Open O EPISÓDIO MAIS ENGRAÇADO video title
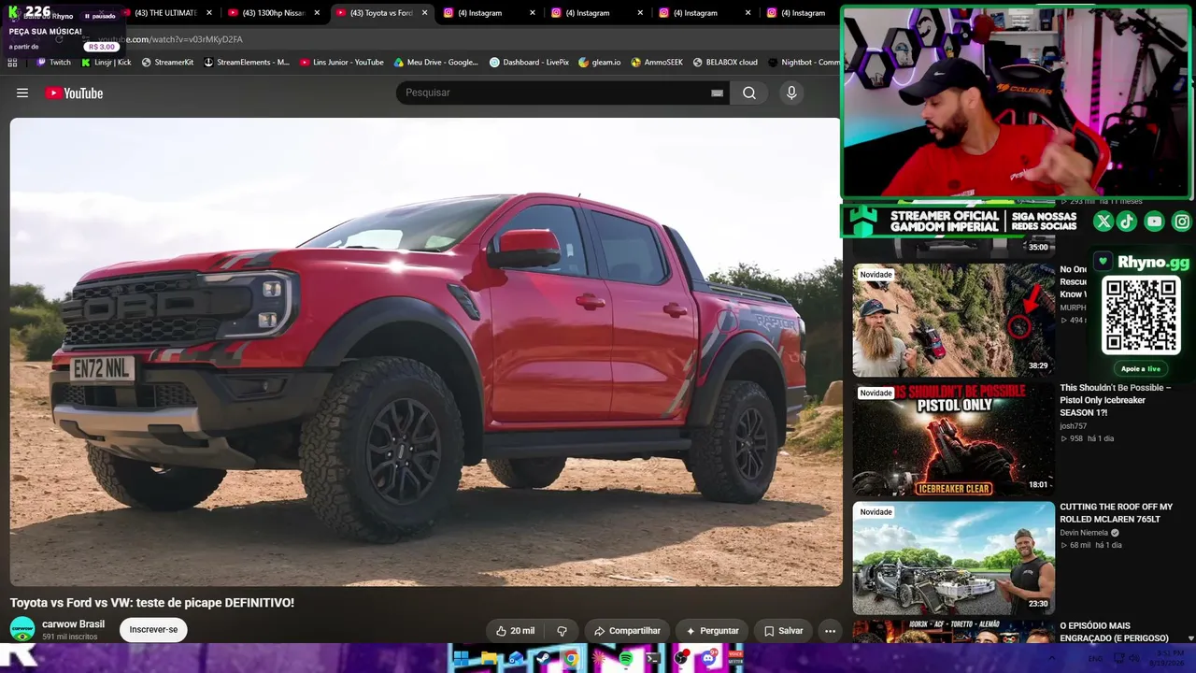 pos(1114,632)
